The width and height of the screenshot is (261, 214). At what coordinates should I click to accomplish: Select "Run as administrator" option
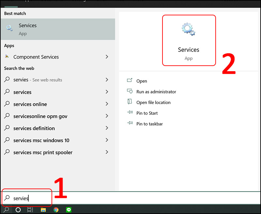pos(156,92)
